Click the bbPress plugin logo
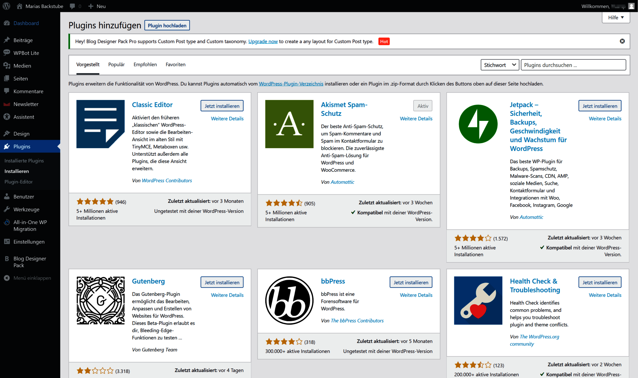Screen dimensions: 638x378 pos(289,300)
